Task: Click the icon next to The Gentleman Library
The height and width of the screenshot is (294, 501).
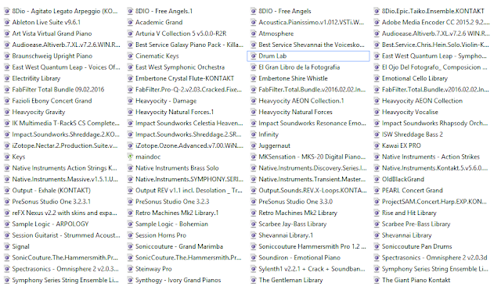Action: coord(254,280)
